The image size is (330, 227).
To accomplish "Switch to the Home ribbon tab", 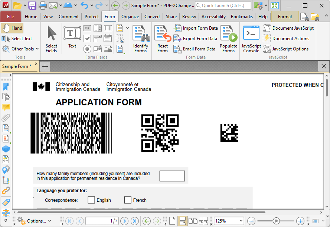I will [x=31, y=17].
